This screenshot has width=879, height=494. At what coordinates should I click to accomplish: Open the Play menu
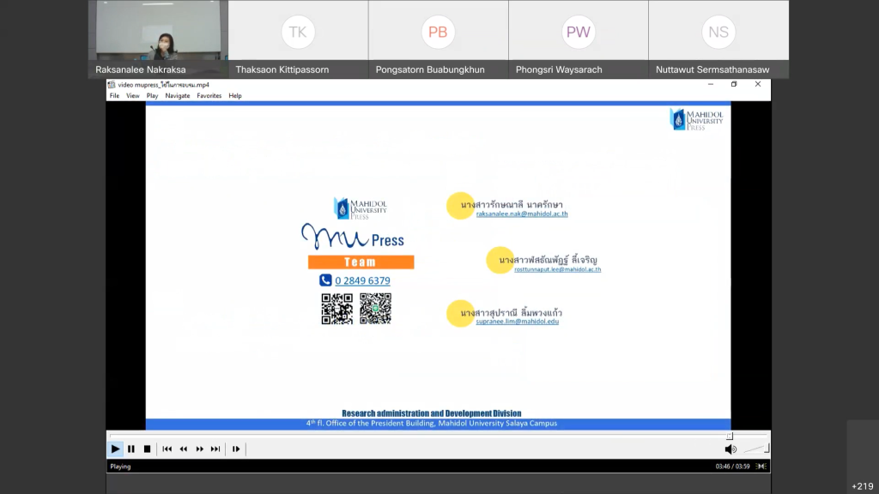point(152,96)
